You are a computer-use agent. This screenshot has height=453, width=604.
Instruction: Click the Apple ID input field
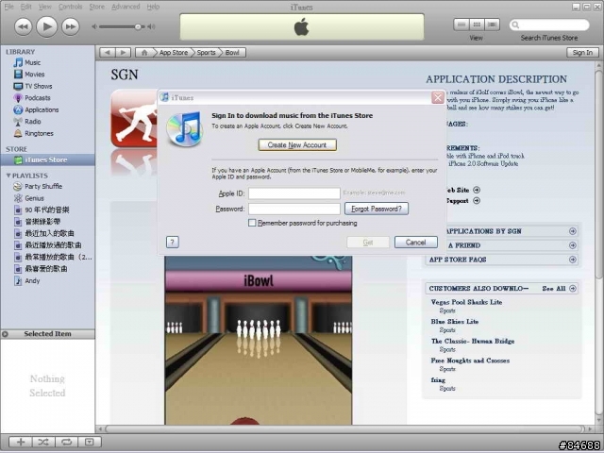(x=294, y=193)
